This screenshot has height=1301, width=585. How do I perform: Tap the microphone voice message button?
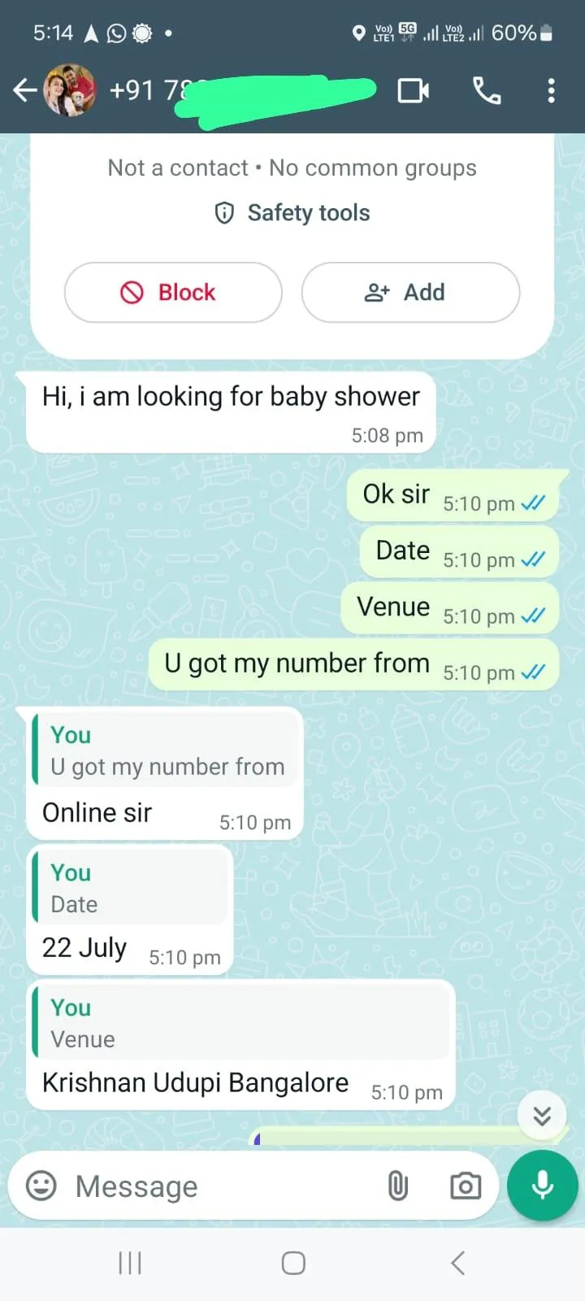542,1186
